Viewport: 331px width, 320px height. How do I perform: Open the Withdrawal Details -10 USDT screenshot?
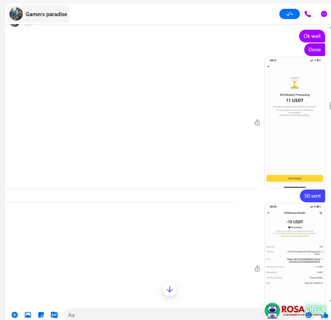pyautogui.click(x=294, y=253)
